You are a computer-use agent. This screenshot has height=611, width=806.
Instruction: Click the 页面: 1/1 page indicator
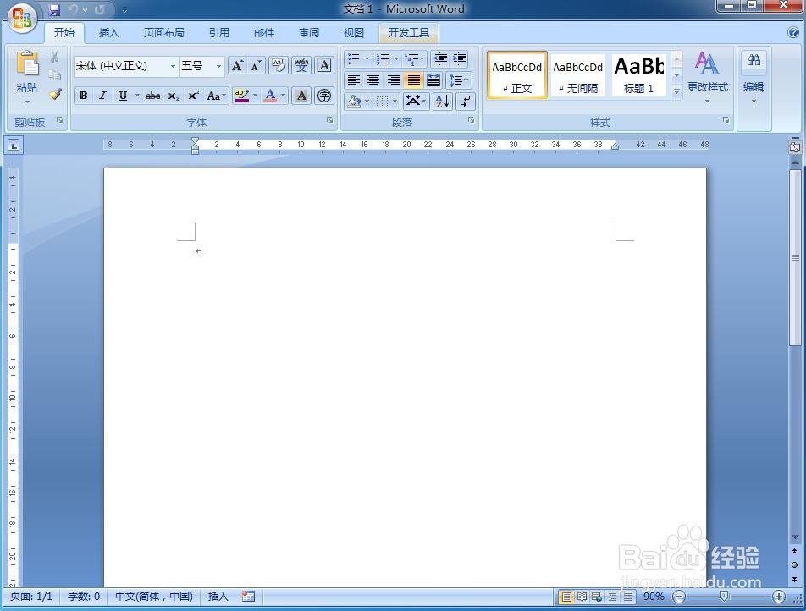point(31,596)
